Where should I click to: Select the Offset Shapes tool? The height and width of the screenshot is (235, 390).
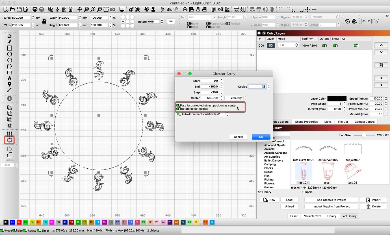(x=9, y=98)
